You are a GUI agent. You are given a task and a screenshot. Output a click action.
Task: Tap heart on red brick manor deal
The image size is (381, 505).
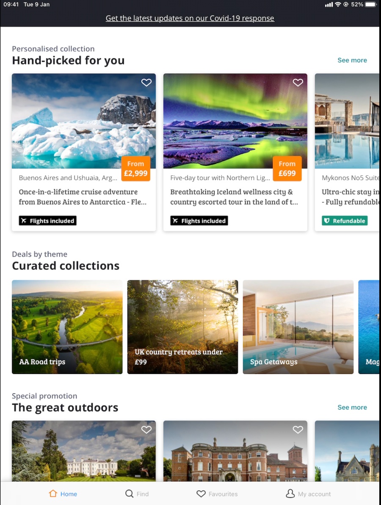pyautogui.click(x=298, y=430)
